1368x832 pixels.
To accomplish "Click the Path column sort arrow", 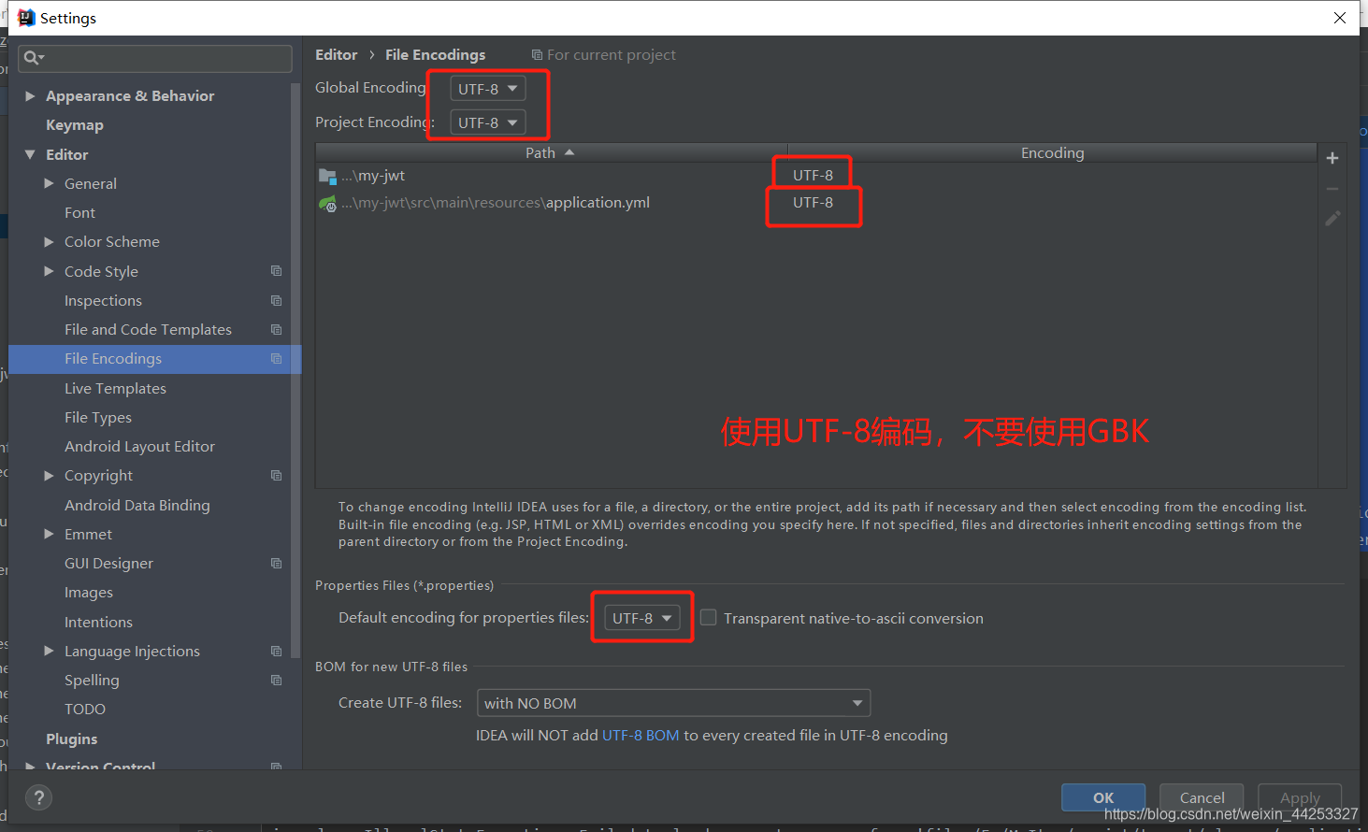I will 569,152.
